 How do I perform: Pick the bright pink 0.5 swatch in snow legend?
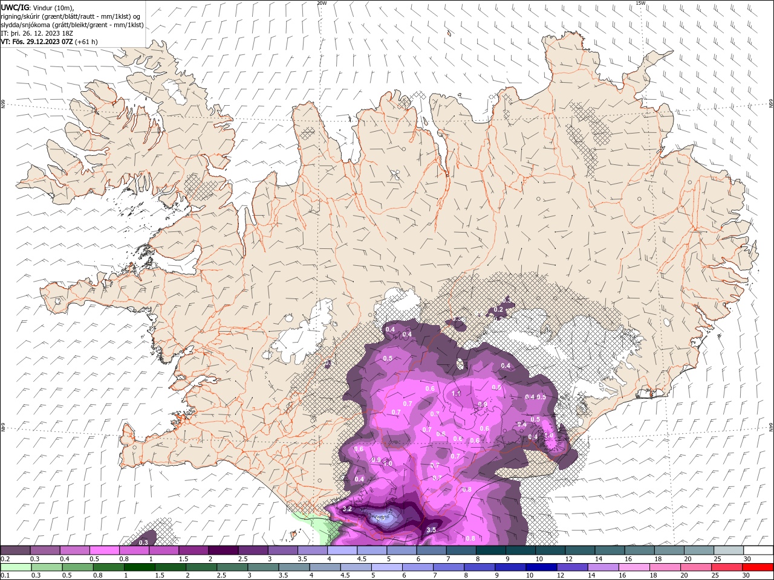(104, 550)
